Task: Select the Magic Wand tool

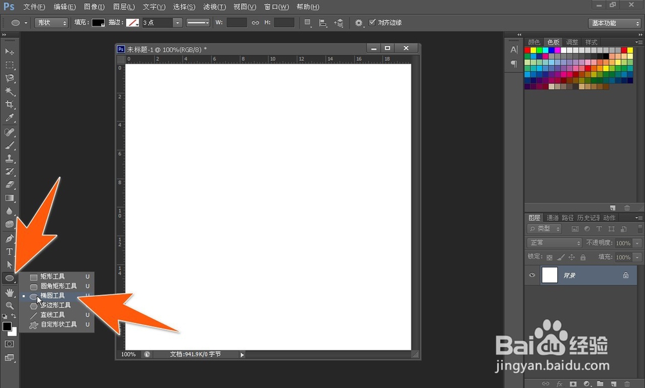Action: coord(9,92)
